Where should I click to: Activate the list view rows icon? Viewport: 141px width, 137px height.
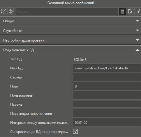tap(122, 11)
